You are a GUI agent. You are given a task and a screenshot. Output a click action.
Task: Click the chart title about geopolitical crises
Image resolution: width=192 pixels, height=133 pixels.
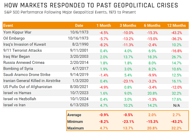click(x=91, y=5)
